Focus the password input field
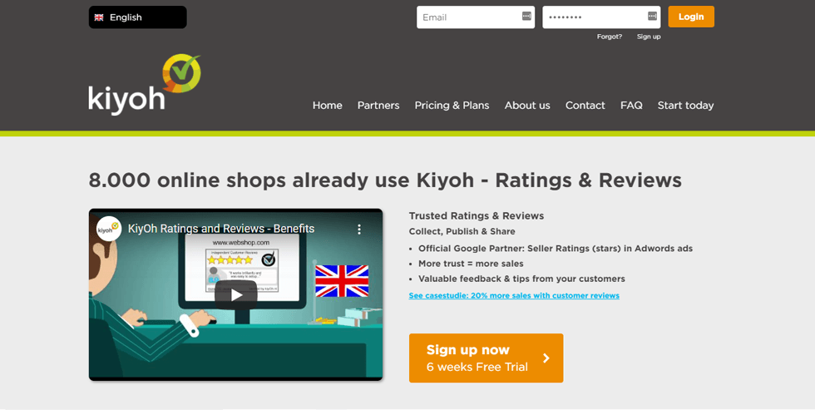 coord(601,17)
